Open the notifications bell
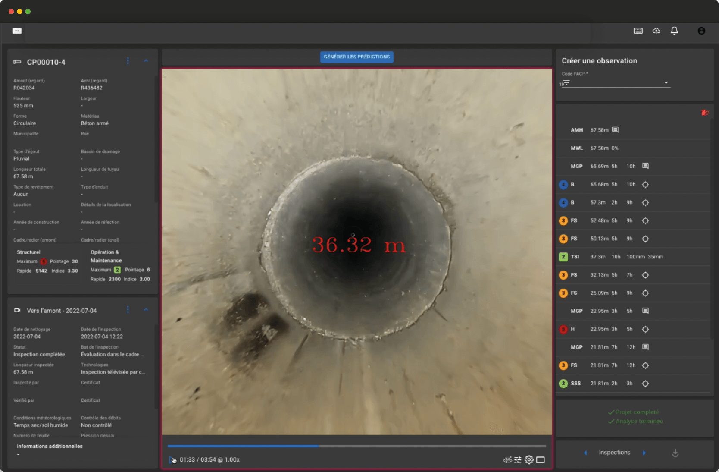This screenshot has width=719, height=472. [674, 31]
